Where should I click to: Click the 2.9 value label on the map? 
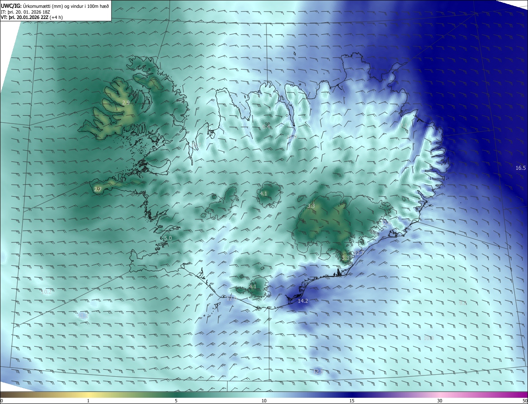click(x=126, y=102)
